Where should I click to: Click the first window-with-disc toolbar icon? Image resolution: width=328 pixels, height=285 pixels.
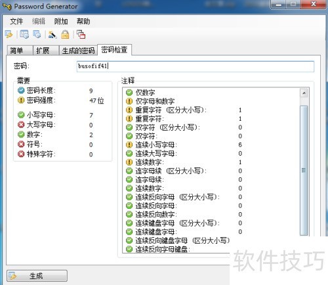(24, 35)
